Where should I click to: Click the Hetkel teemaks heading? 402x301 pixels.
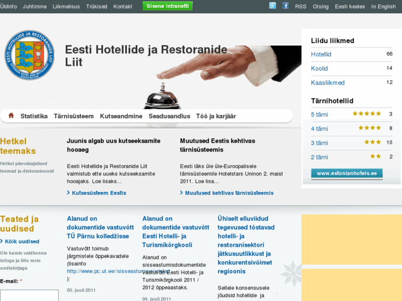tap(18, 146)
